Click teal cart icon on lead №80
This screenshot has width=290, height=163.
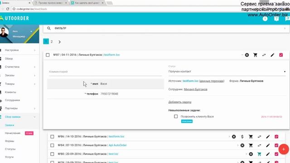point(259,154)
